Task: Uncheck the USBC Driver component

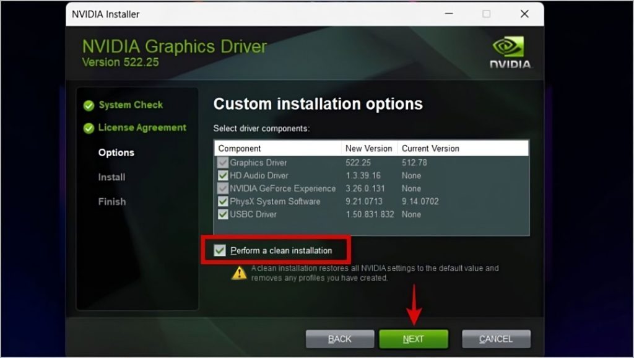Action: point(223,214)
